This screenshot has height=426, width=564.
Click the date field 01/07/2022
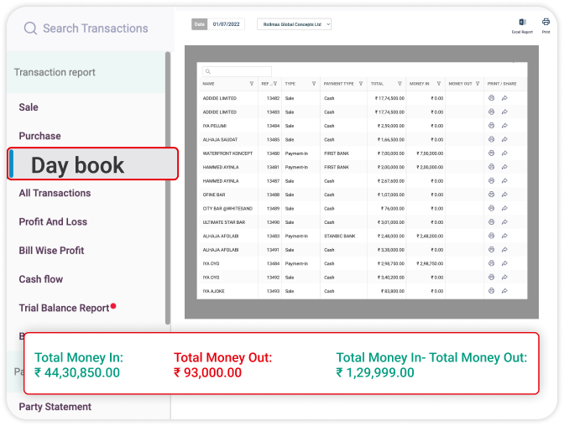click(x=227, y=24)
